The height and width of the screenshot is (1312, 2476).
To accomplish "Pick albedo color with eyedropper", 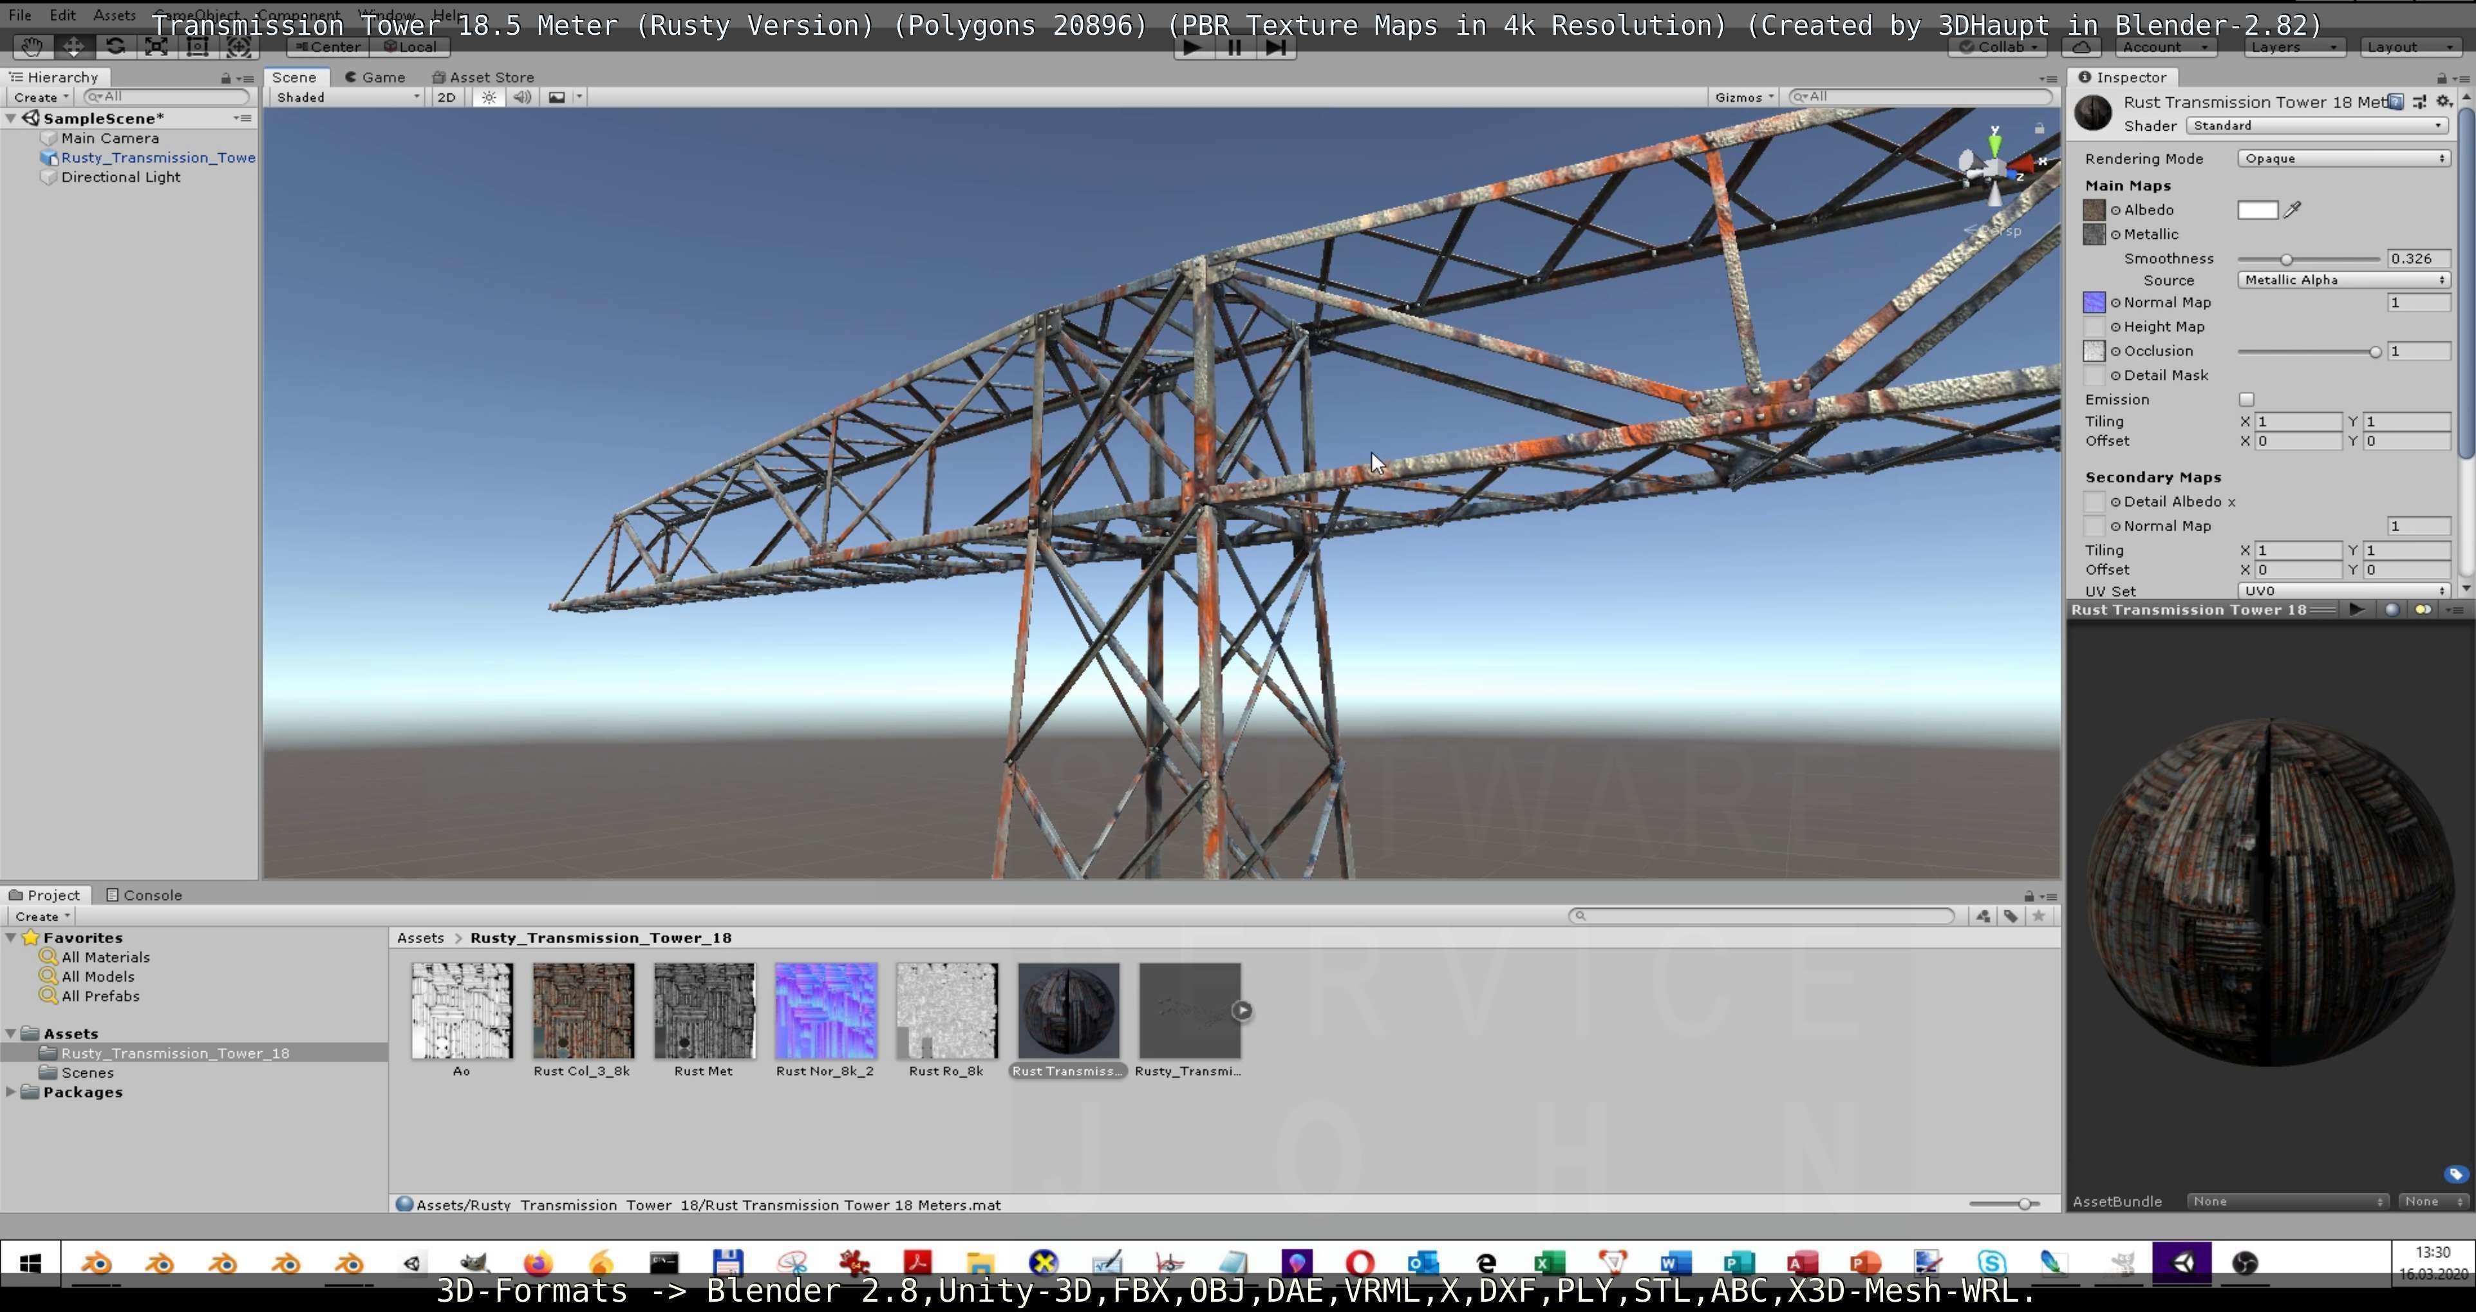I will pos(2293,209).
